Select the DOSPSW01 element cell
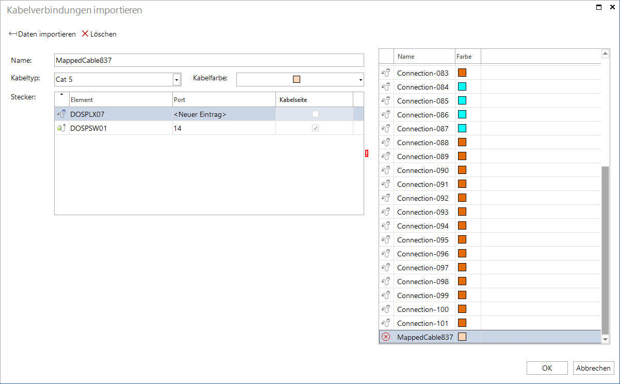Viewport: 620px width, 384px height. (x=121, y=128)
